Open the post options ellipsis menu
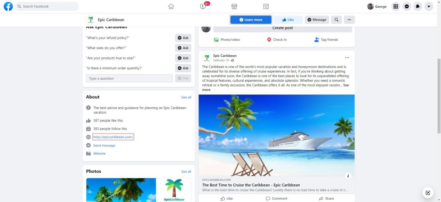This screenshot has width=441, height=202. [x=347, y=58]
